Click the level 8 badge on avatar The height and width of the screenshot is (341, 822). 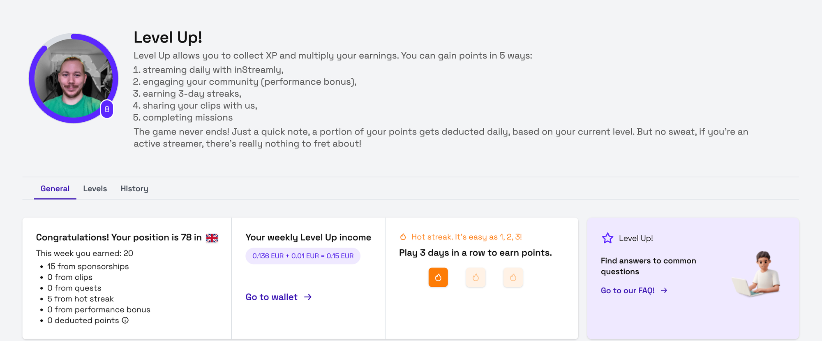click(x=107, y=109)
